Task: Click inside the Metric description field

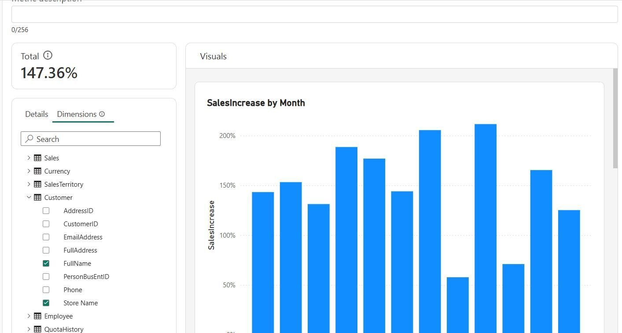Action: click(308, 14)
